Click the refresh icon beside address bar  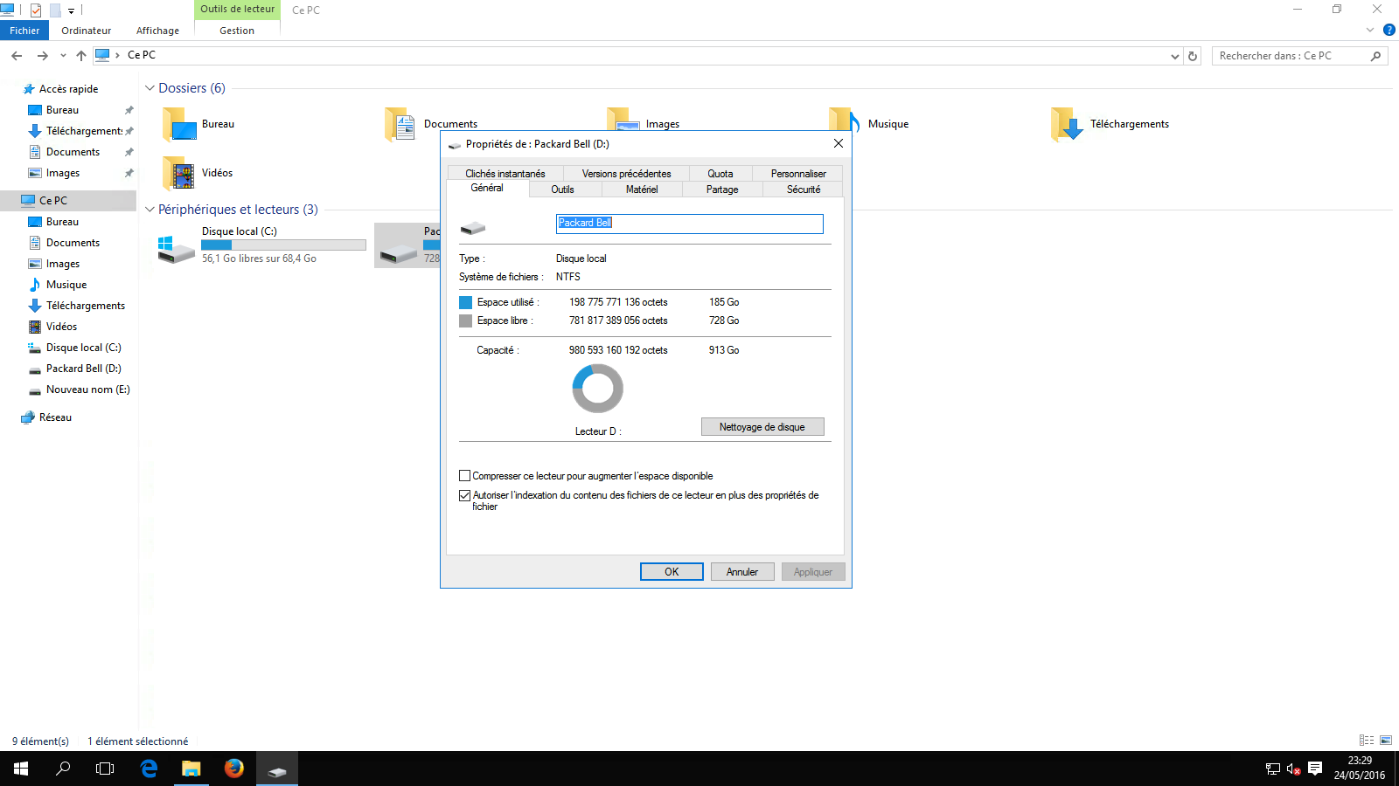pos(1193,56)
